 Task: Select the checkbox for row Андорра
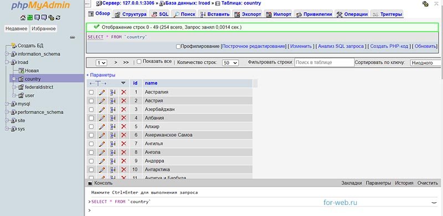[x=91, y=161]
